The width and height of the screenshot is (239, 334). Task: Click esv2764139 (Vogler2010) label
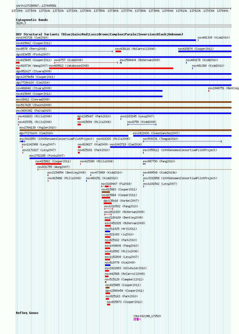[38, 128]
